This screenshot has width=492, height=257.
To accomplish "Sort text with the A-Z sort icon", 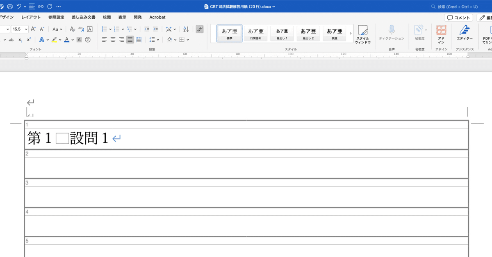I will 186,29.
